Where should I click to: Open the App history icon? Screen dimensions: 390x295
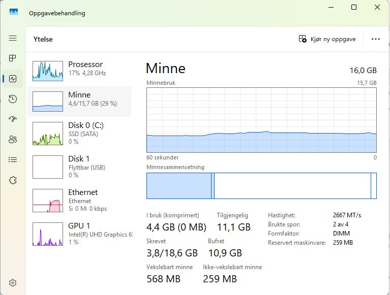tap(13, 99)
